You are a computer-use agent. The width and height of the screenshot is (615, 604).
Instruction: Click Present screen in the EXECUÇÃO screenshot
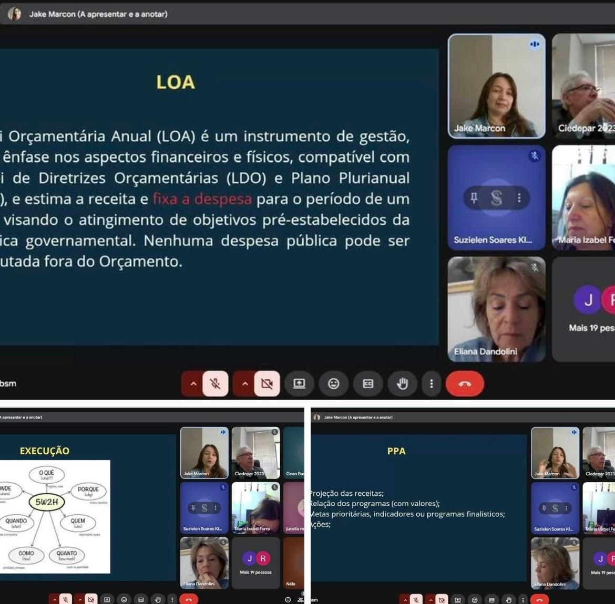tap(107, 599)
